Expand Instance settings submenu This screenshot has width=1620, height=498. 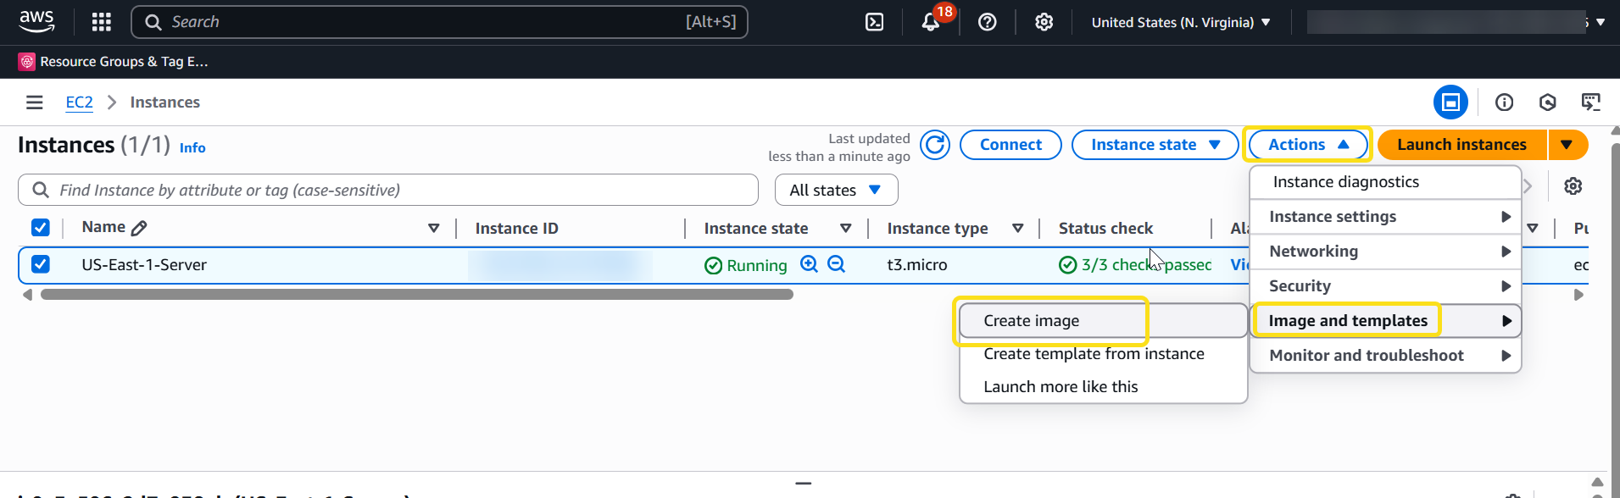pyautogui.click(x=1385, y=217)
